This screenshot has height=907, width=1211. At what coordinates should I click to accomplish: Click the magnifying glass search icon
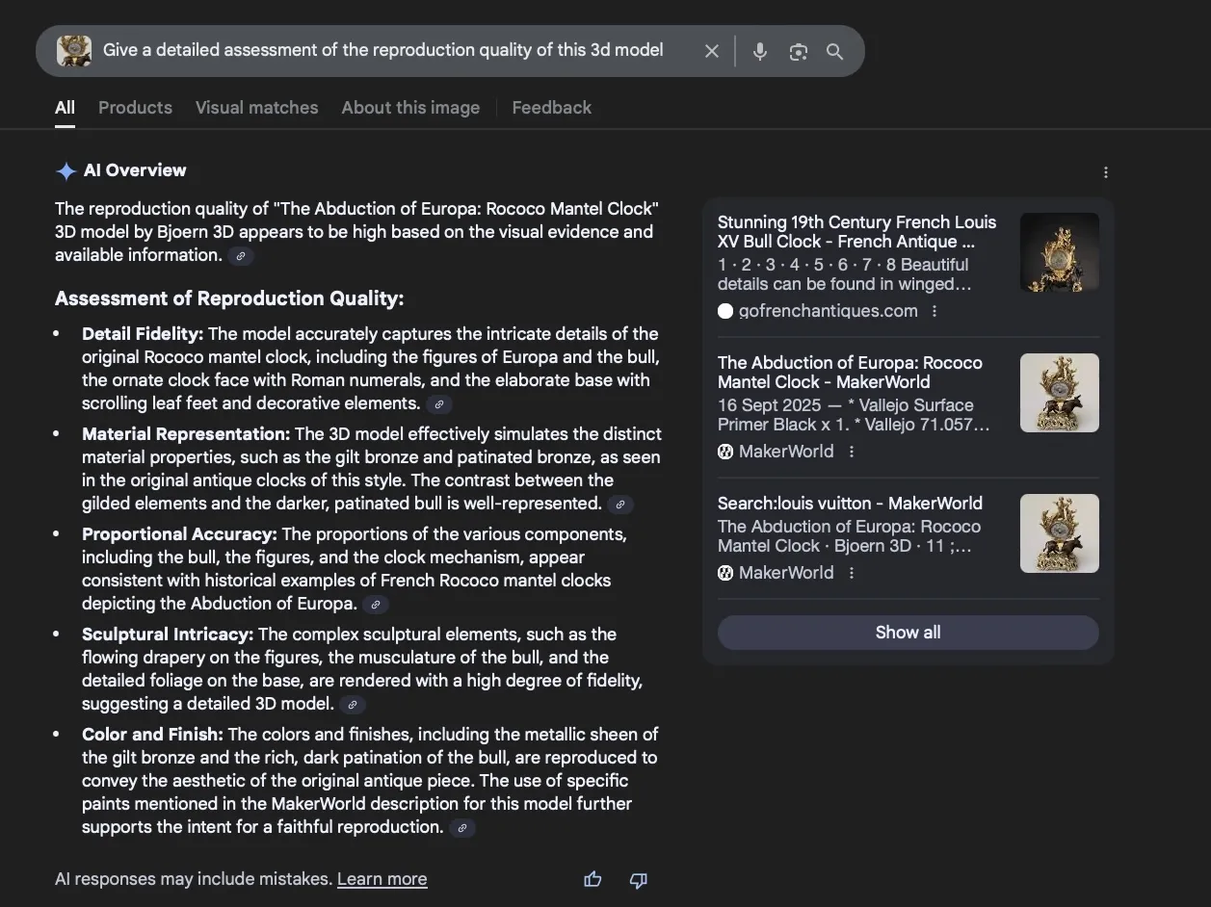[x=835, y=52]
